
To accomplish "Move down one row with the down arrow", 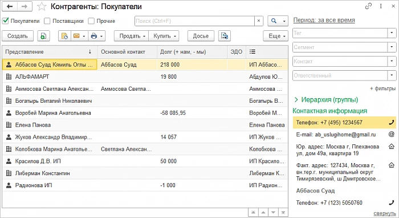I will [x=273, y=212].
